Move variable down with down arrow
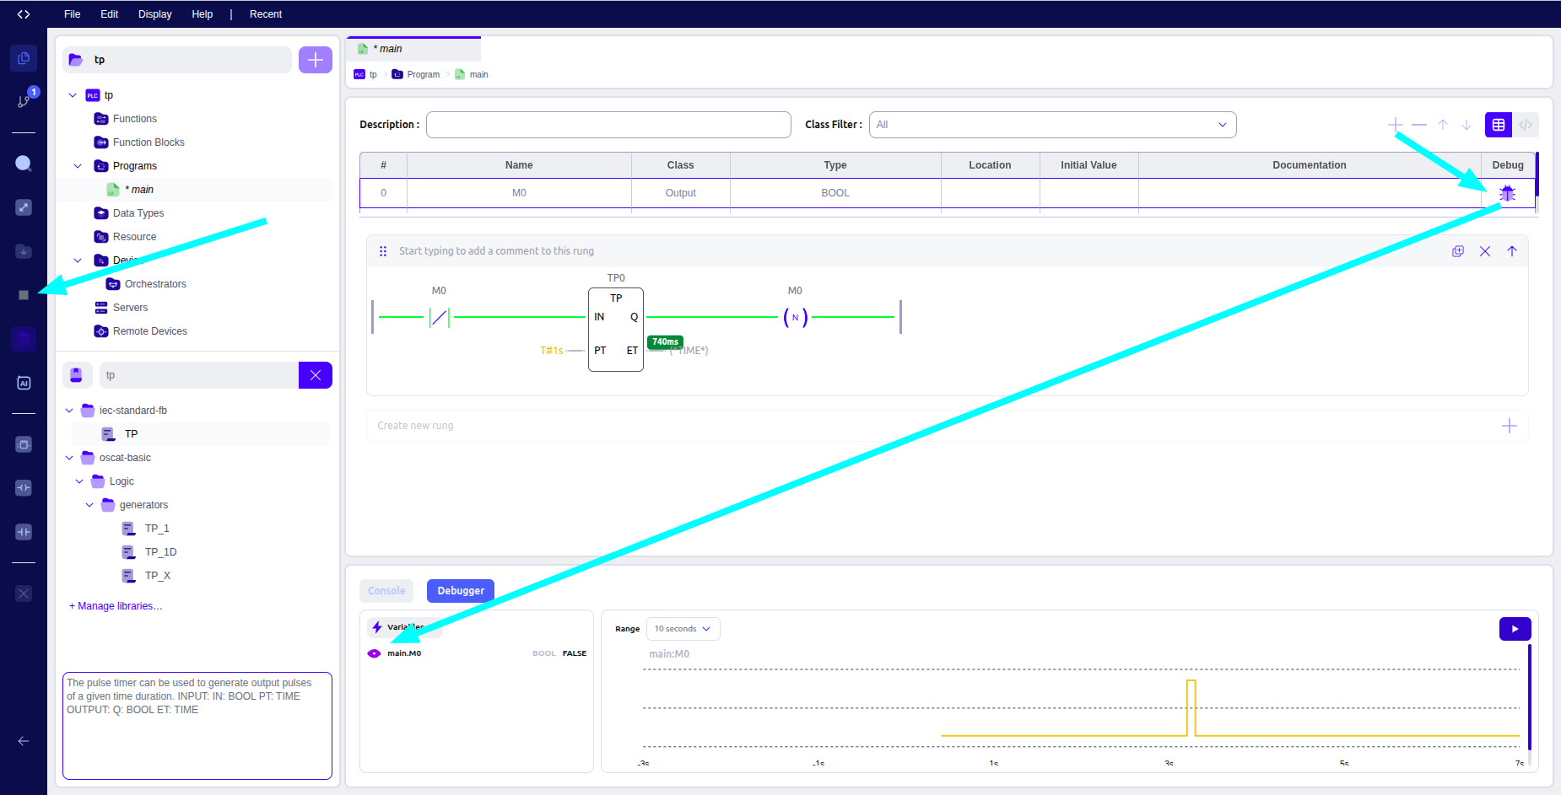Image resolution: width=1561 pixels, height=795 pixels. click(1466, 125)
